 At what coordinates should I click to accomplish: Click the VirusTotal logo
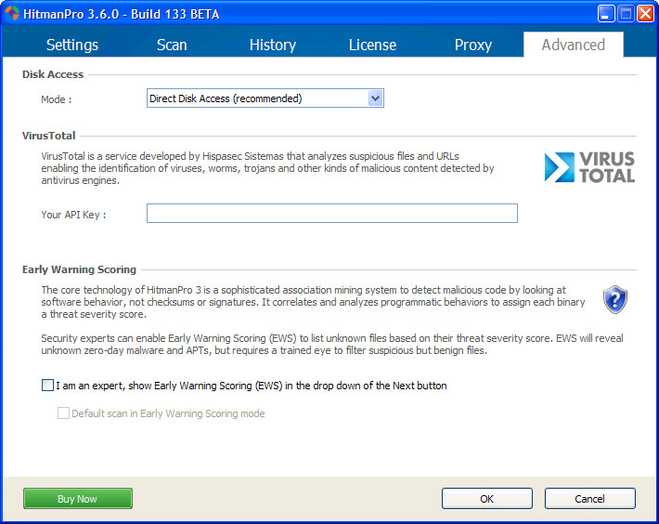[589, 167]
